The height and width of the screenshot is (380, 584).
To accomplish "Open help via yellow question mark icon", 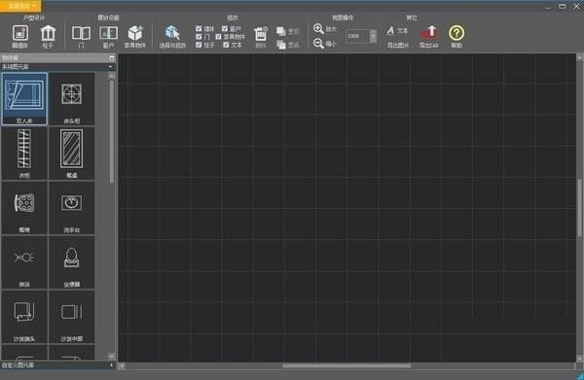I will click(x=456, y=33).
